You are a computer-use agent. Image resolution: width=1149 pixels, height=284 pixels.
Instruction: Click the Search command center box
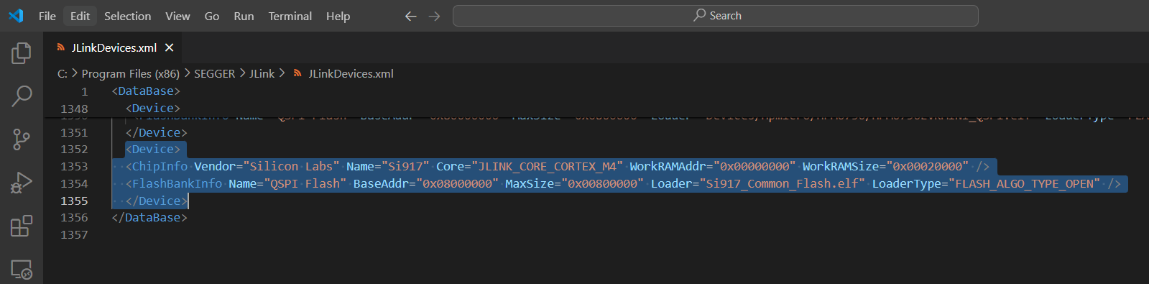(716, 16)
